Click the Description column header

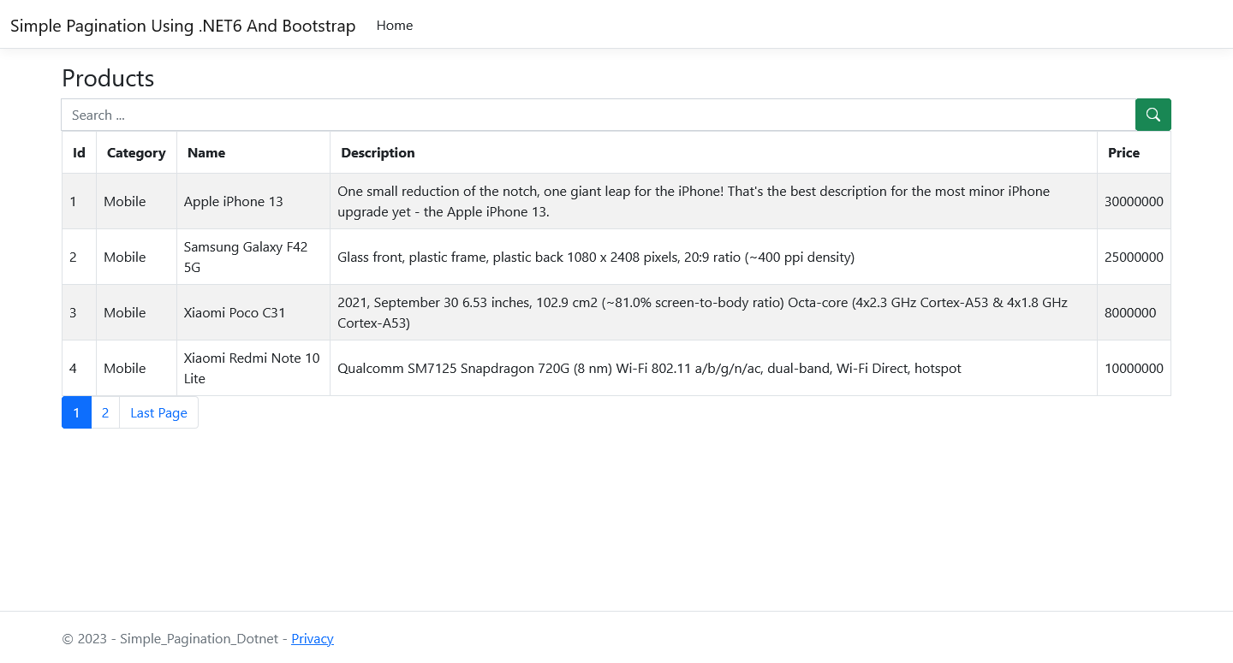[713, 152]
